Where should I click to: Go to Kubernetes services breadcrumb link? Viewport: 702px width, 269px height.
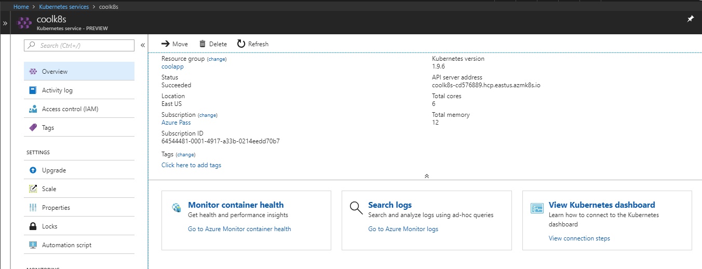64,7
